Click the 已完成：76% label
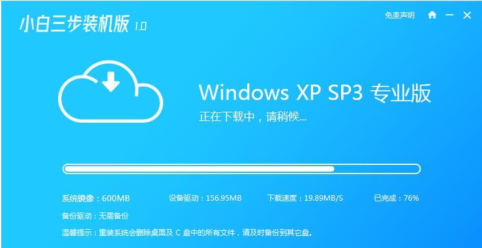The image size is (482, 248). tap(396, 198)
